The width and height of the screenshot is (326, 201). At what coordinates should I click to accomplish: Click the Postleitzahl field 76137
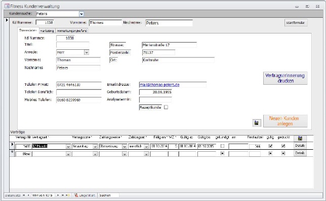click(158, 53)
